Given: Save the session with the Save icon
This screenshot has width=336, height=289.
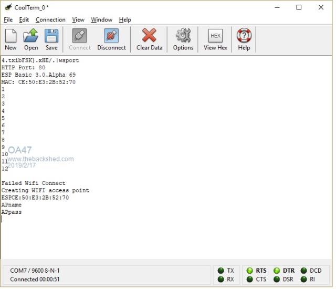Looking at the screenshot, I should point(51,36).
